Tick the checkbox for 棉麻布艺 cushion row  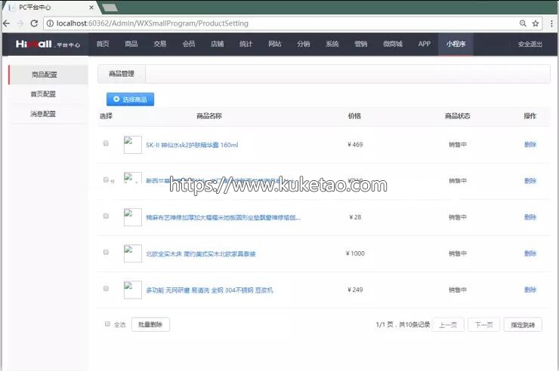[x=106, y=216]
